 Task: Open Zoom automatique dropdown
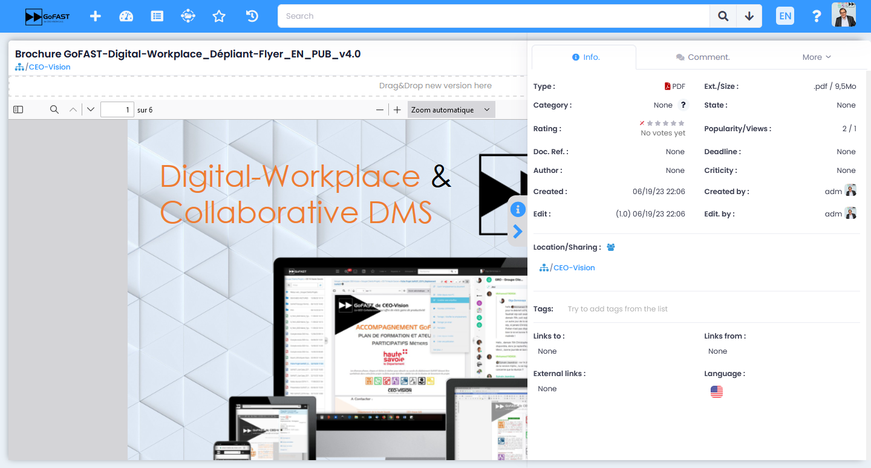pos(451,109)
